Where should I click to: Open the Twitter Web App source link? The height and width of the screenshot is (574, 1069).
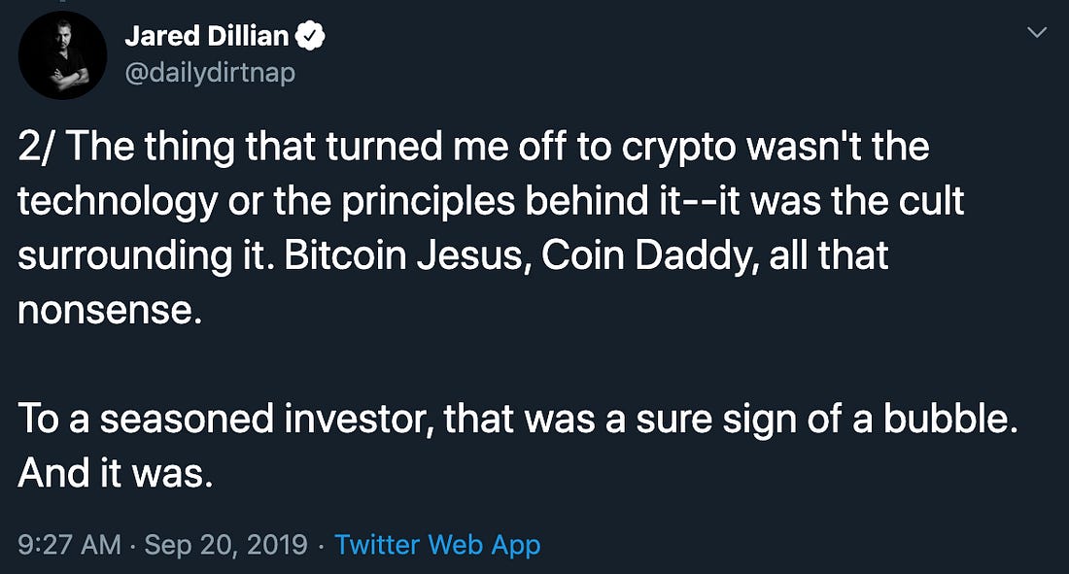(x=437, y=545)
